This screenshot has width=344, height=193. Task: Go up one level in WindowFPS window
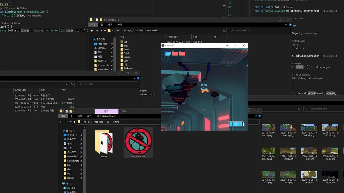tap(105, 31)
